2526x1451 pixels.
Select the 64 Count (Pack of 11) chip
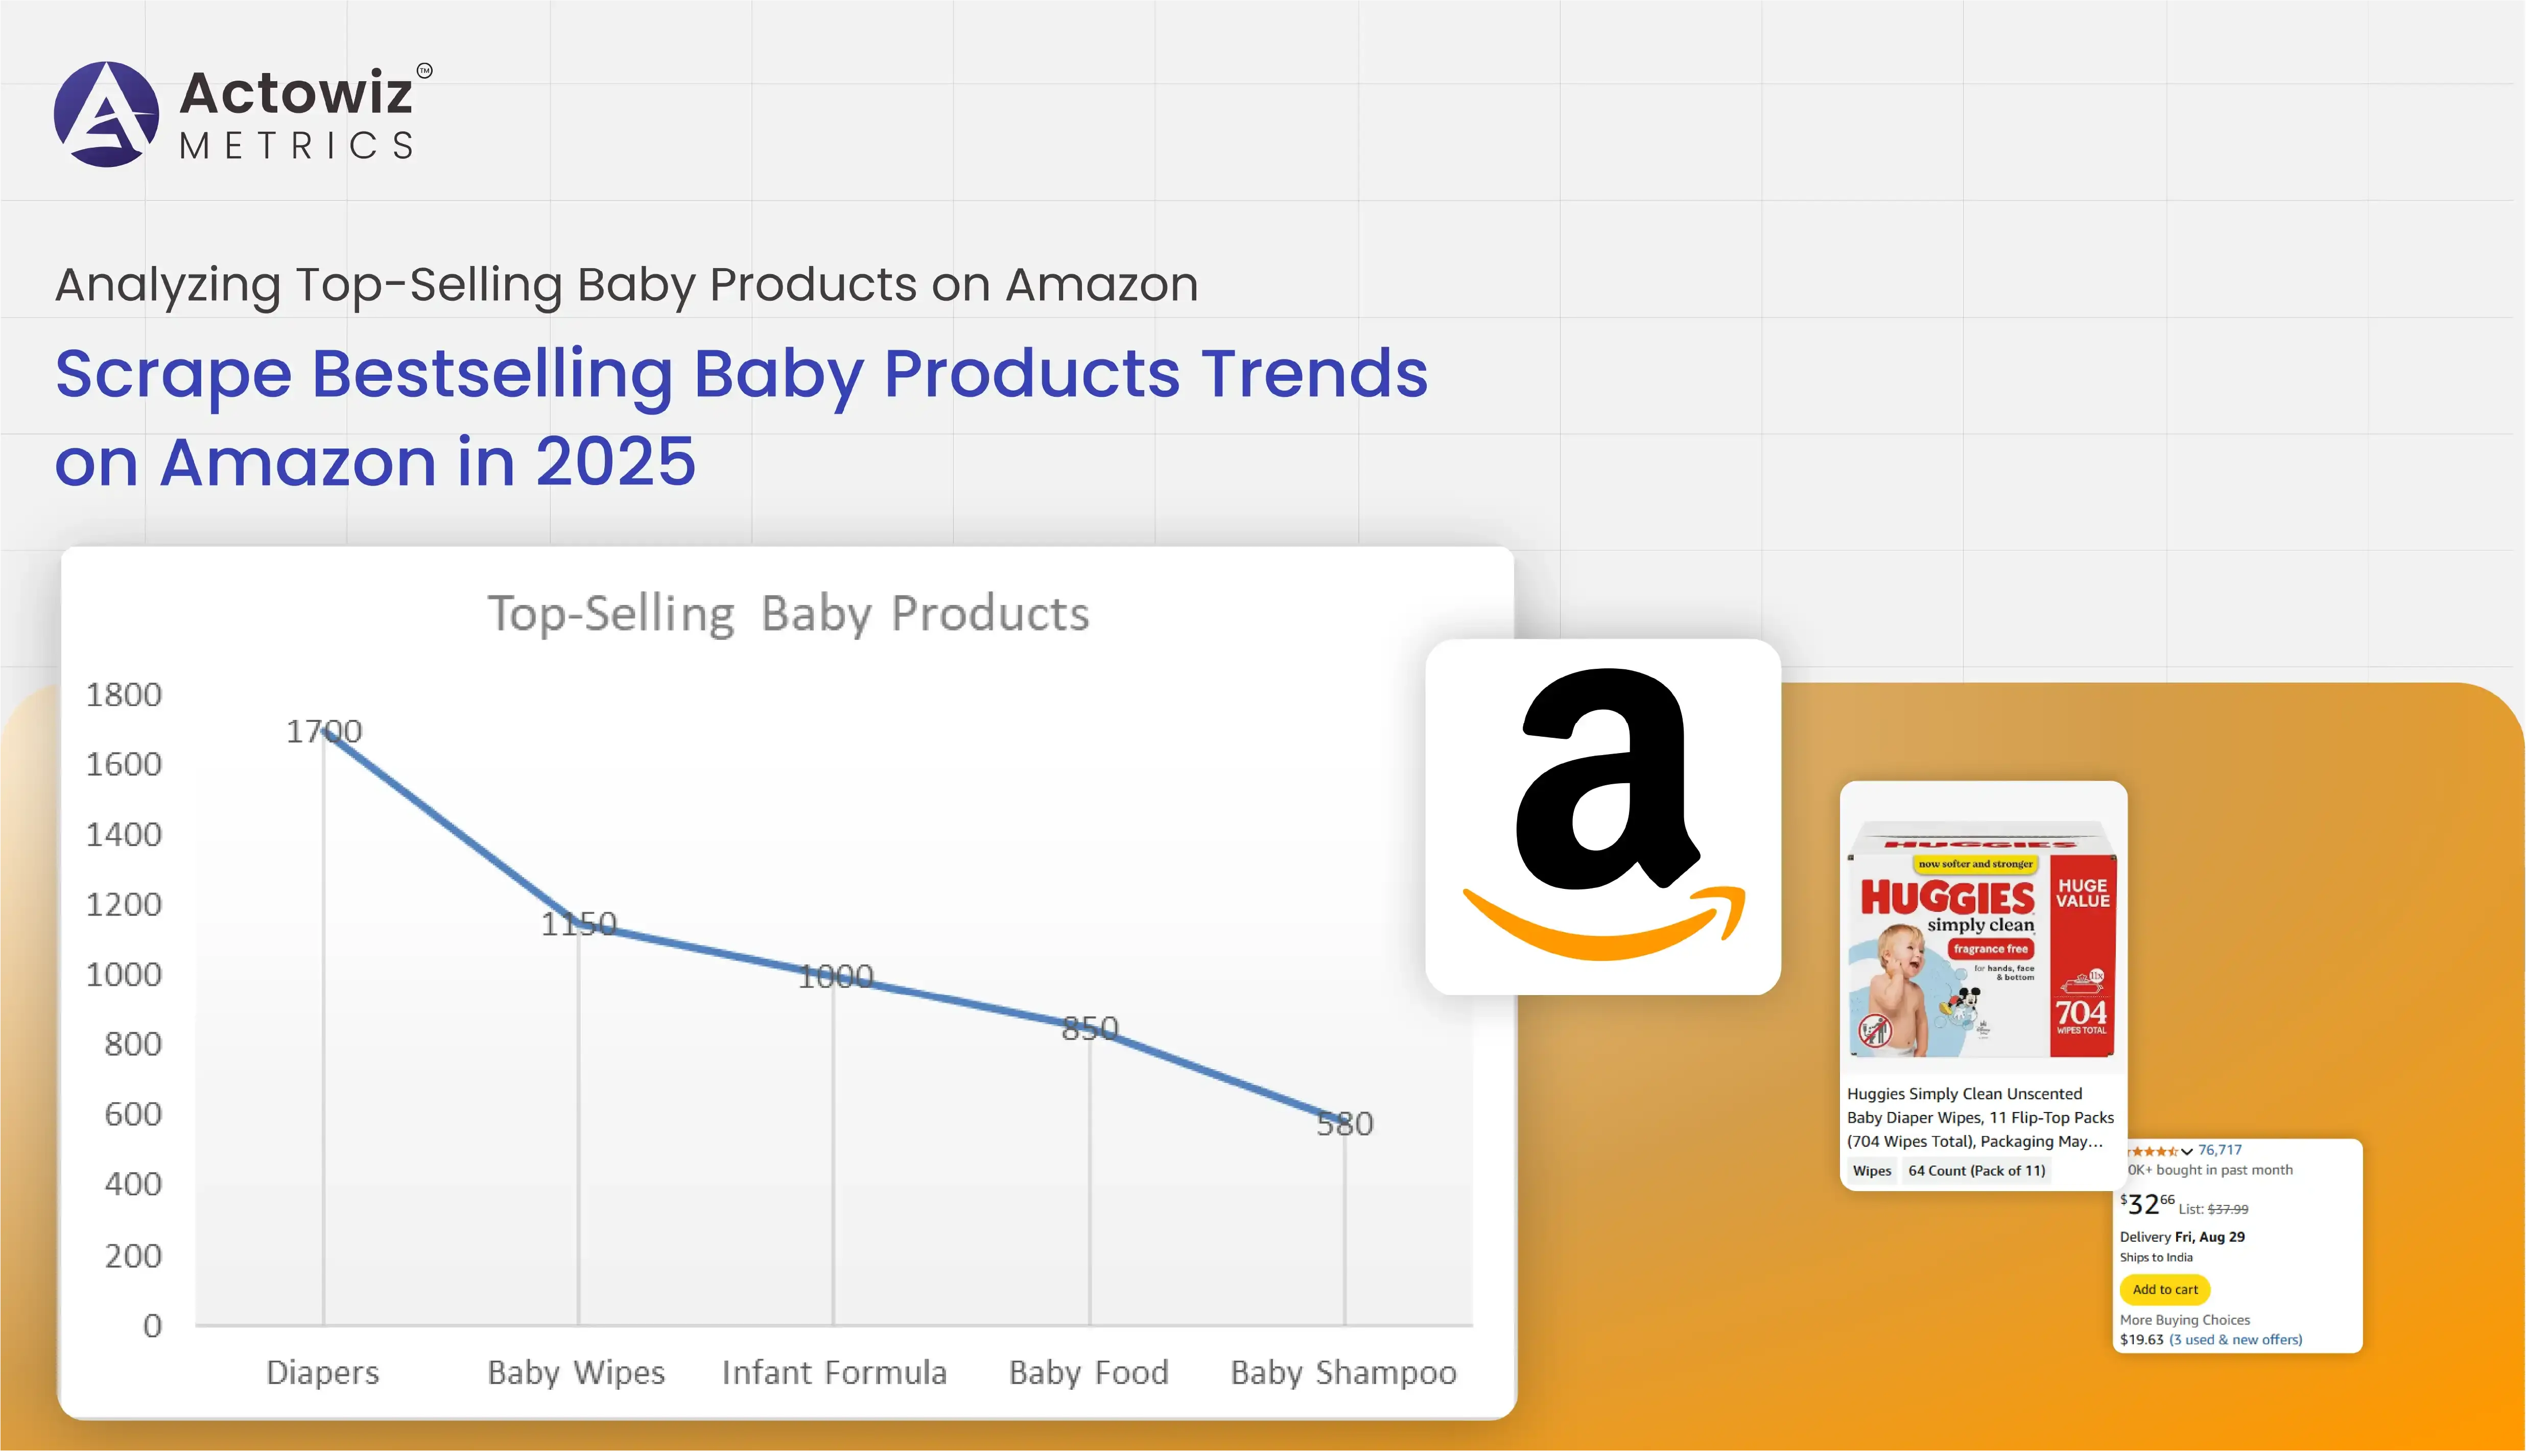click(1976, 1171)
